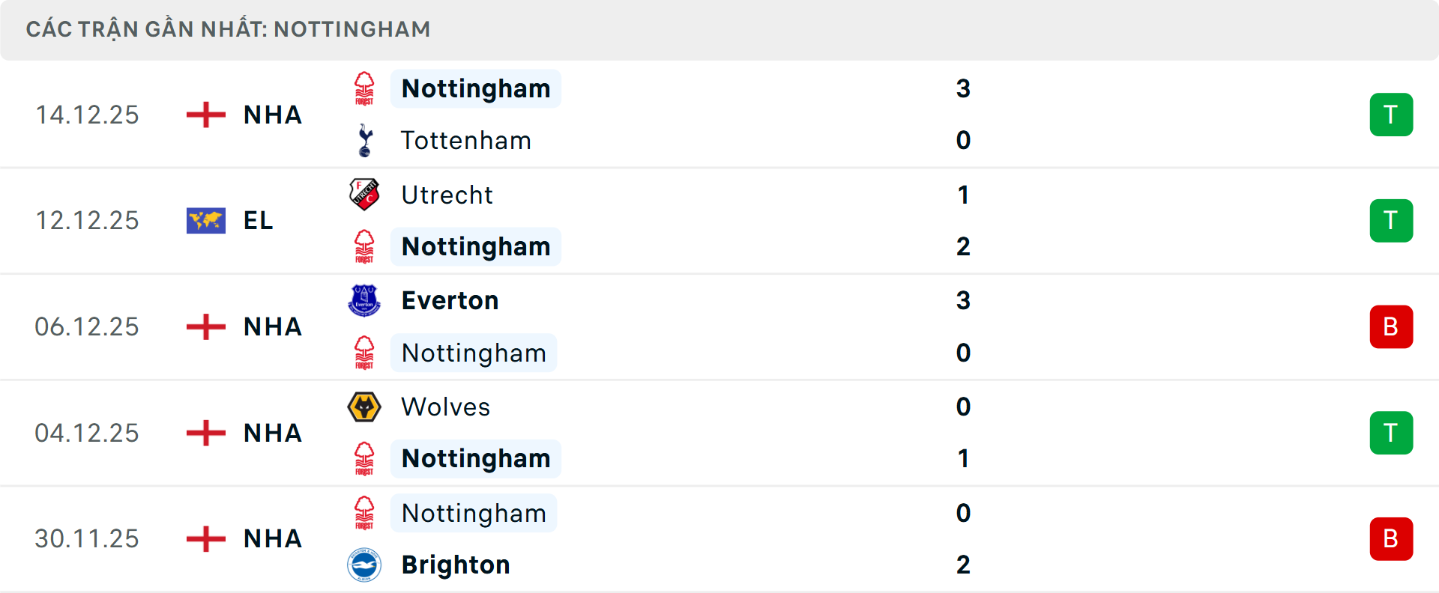Click the Everton club crest icon
Viewport: 1439px width, 593px height.
[365, 300]
